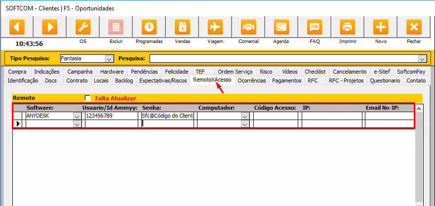The height and width of the screenshot is (206, 435).
Task: Open Viagem airplane icon
Action: [215, 27]
